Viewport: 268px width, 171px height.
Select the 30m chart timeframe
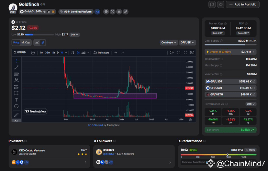(x=47, y=53)
